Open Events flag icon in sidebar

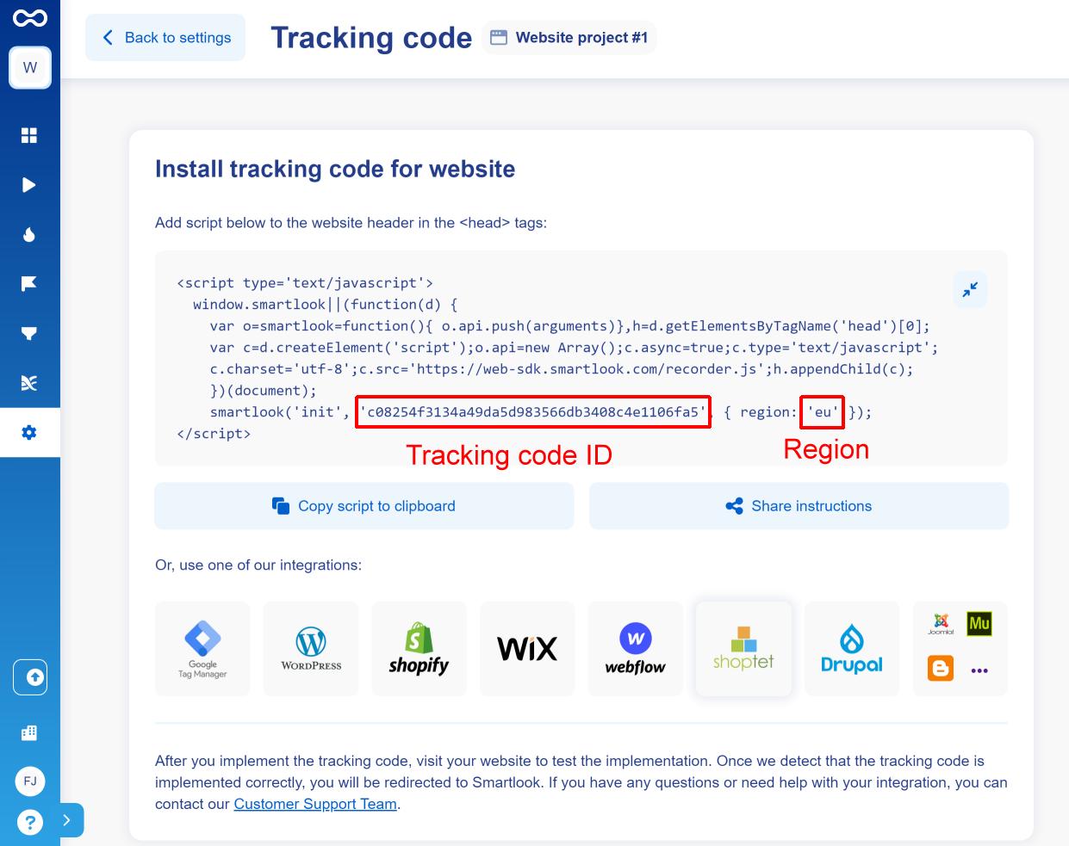click(29, 284)
